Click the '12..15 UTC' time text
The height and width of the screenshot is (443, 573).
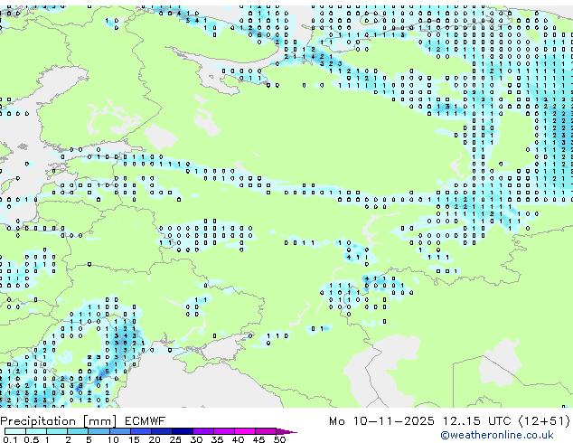477,421
